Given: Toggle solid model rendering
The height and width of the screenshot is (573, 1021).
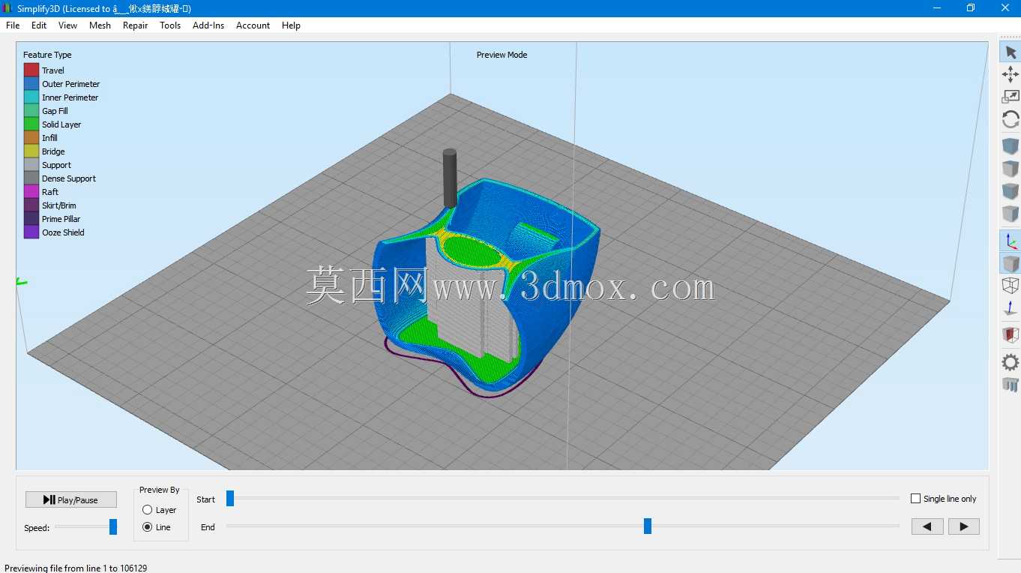Looking at the screenshot, I should 1011,263.
